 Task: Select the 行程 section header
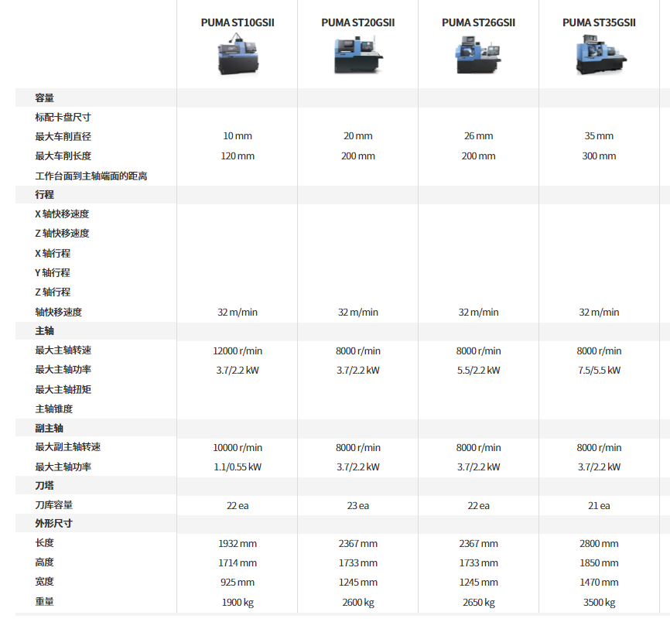pyautogui.click(x=44, y=195)
